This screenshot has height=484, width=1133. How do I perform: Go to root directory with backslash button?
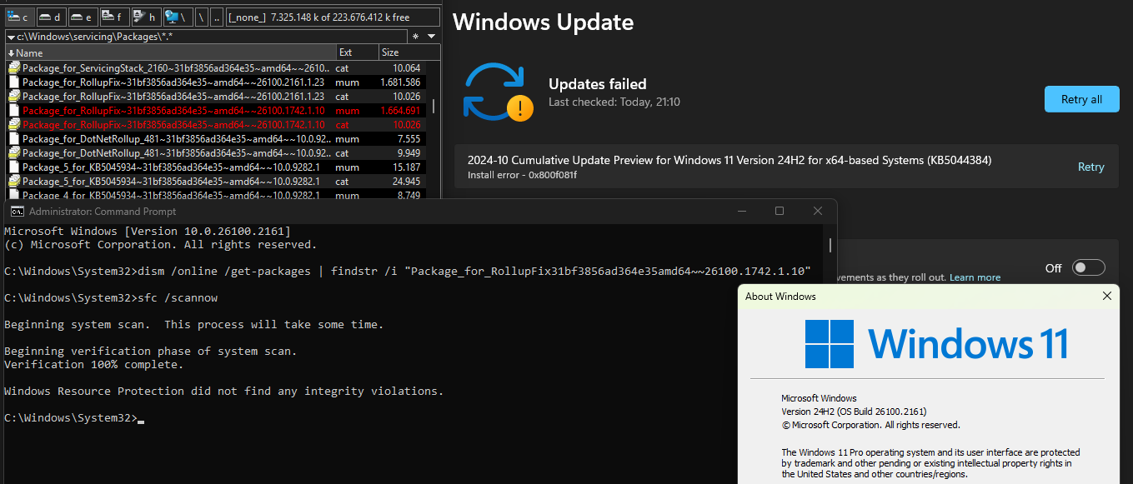[201, 17]
